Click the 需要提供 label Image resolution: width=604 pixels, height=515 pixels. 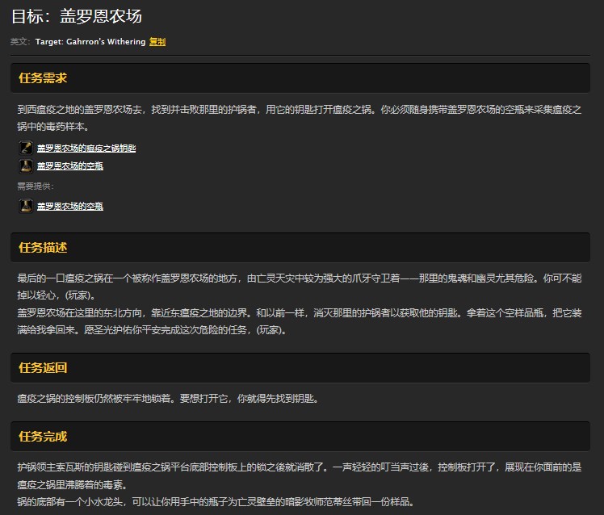pos(36,186)
